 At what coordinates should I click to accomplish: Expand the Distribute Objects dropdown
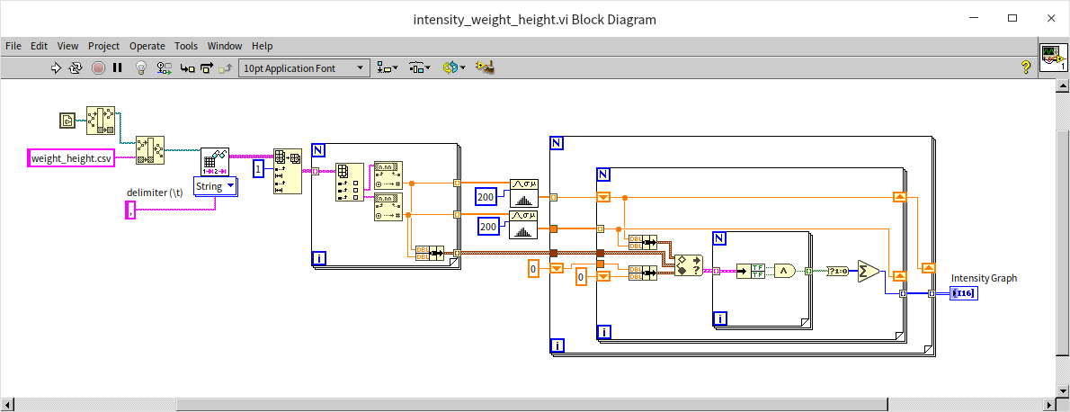420,67
